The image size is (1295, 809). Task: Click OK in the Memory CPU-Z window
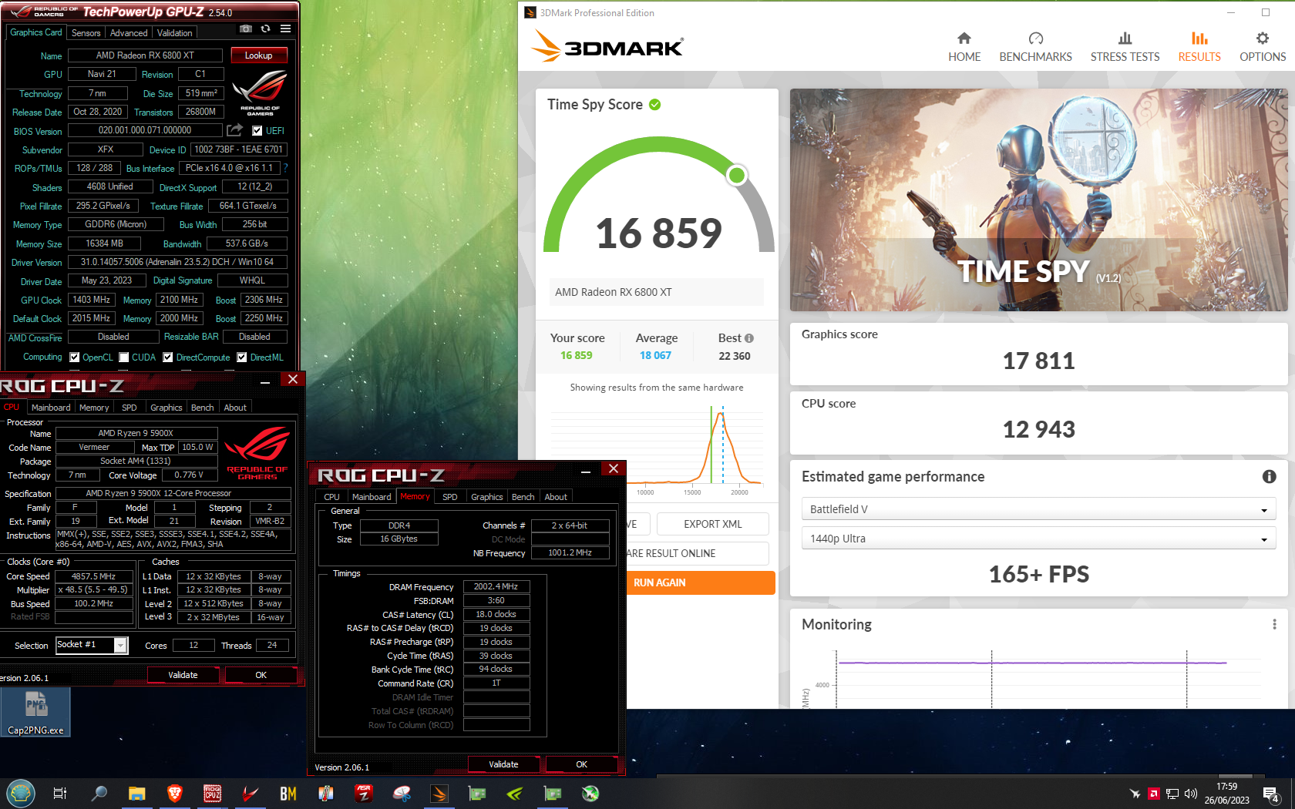click(x=582, y=764)
